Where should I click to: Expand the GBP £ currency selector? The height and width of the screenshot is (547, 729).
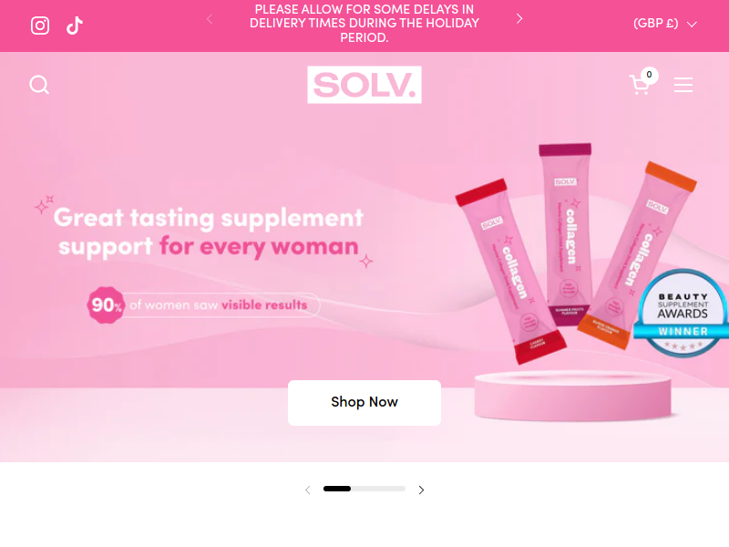(665, 24)
